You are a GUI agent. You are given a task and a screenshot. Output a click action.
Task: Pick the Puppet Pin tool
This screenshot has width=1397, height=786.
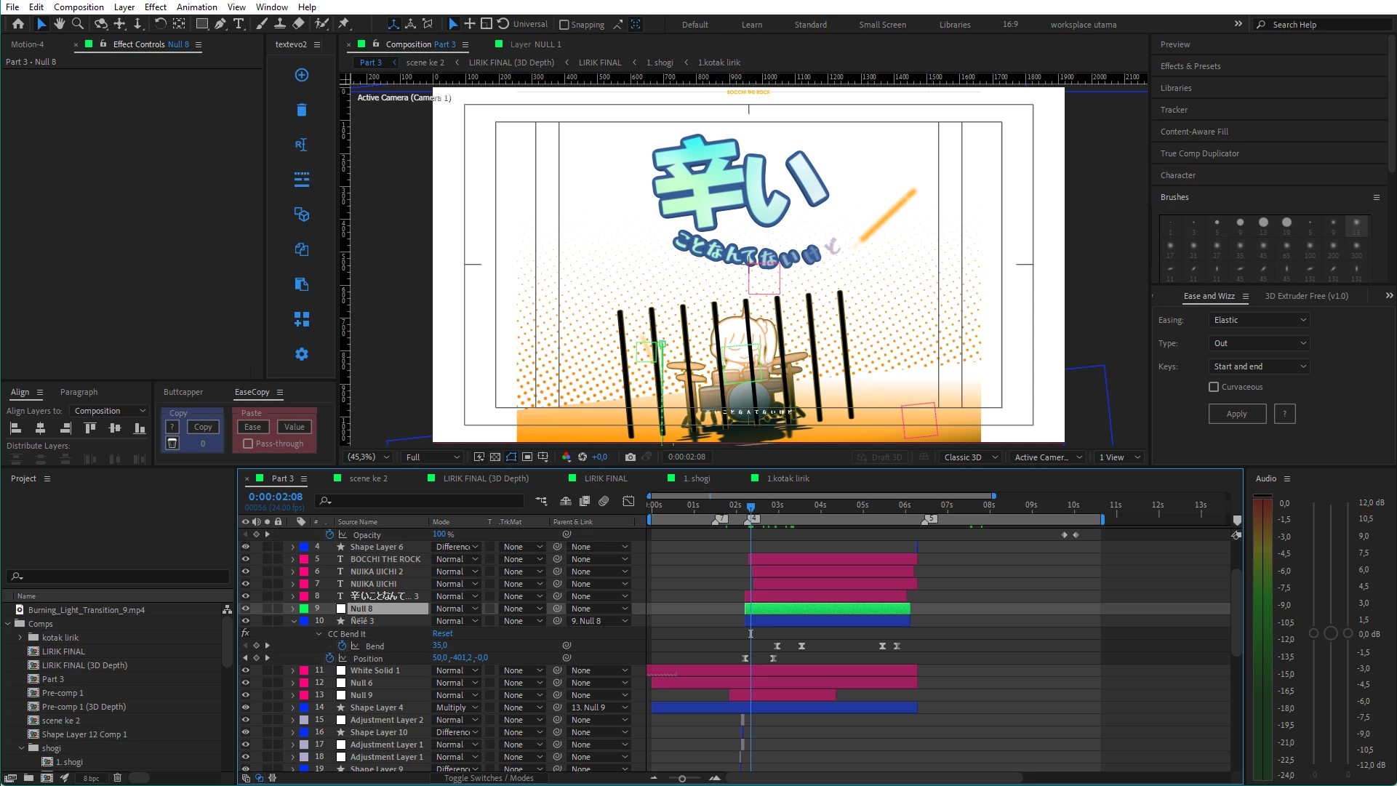pyautogui.click(x=344, y=24)
